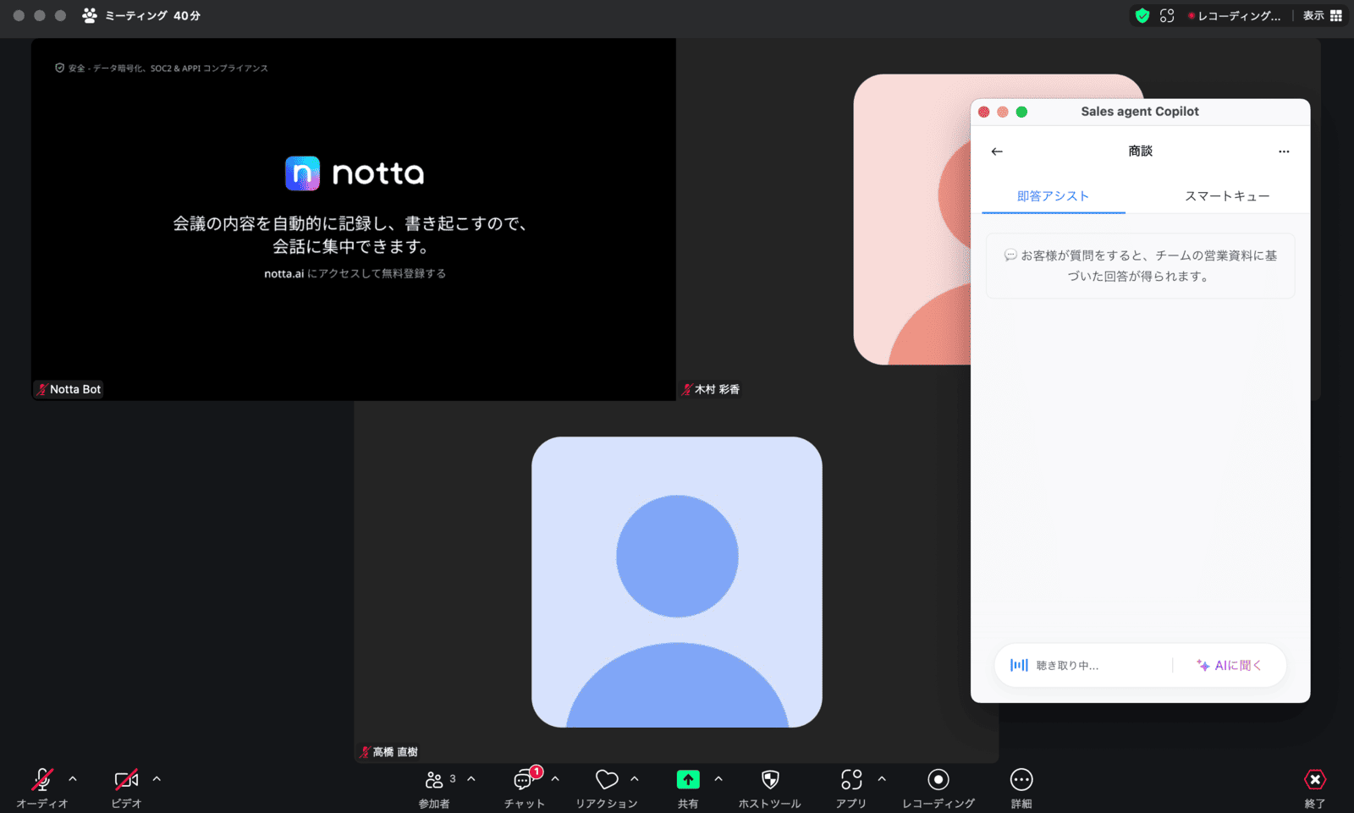This screenshot has height=813, width=1354.
Task: Toggle recording (レコーディング) in bottom toolbar
Action: coord(938,779)
